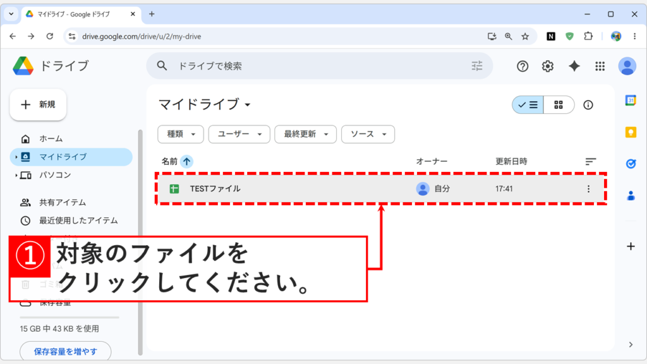Click the 名前 column header
The image size is (647, 364).
169,161
